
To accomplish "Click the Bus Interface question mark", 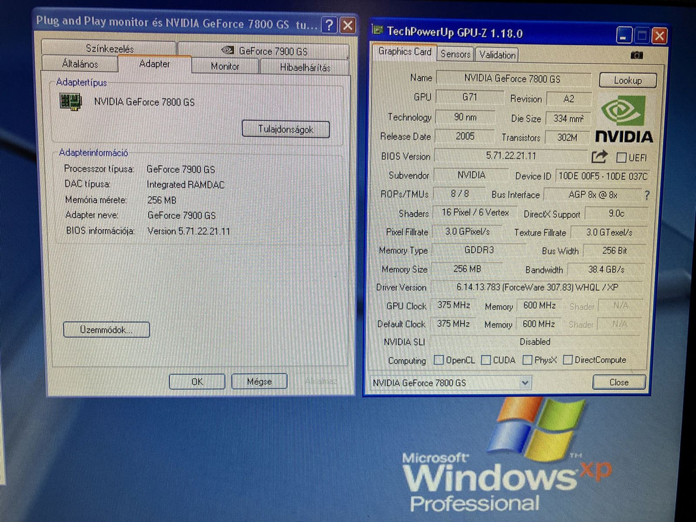I will 646,195.
